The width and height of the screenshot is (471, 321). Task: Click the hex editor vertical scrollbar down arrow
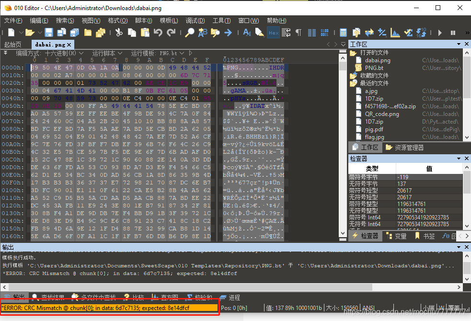[x=343, y=234]
